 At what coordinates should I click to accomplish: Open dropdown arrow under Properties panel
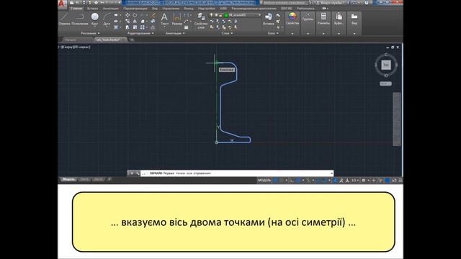click(292, 34)
